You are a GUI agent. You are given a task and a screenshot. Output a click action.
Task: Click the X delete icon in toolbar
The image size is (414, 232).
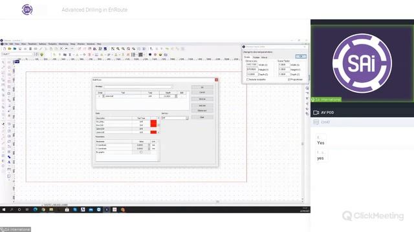(x=61, y=49)
